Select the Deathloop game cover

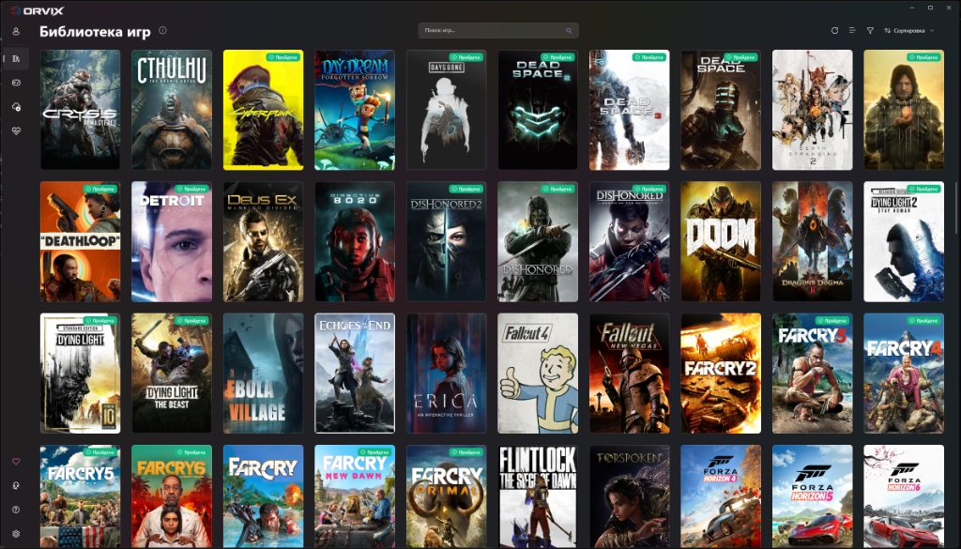click(81, 241)
